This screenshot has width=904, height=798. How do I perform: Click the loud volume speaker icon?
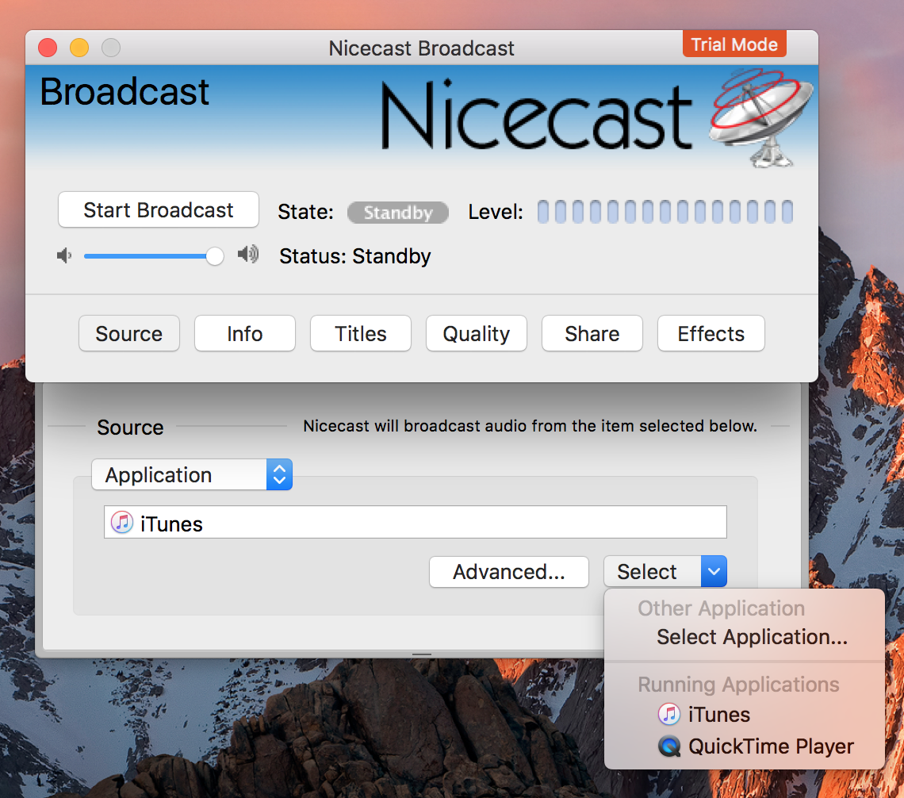[x=248, y=254]
